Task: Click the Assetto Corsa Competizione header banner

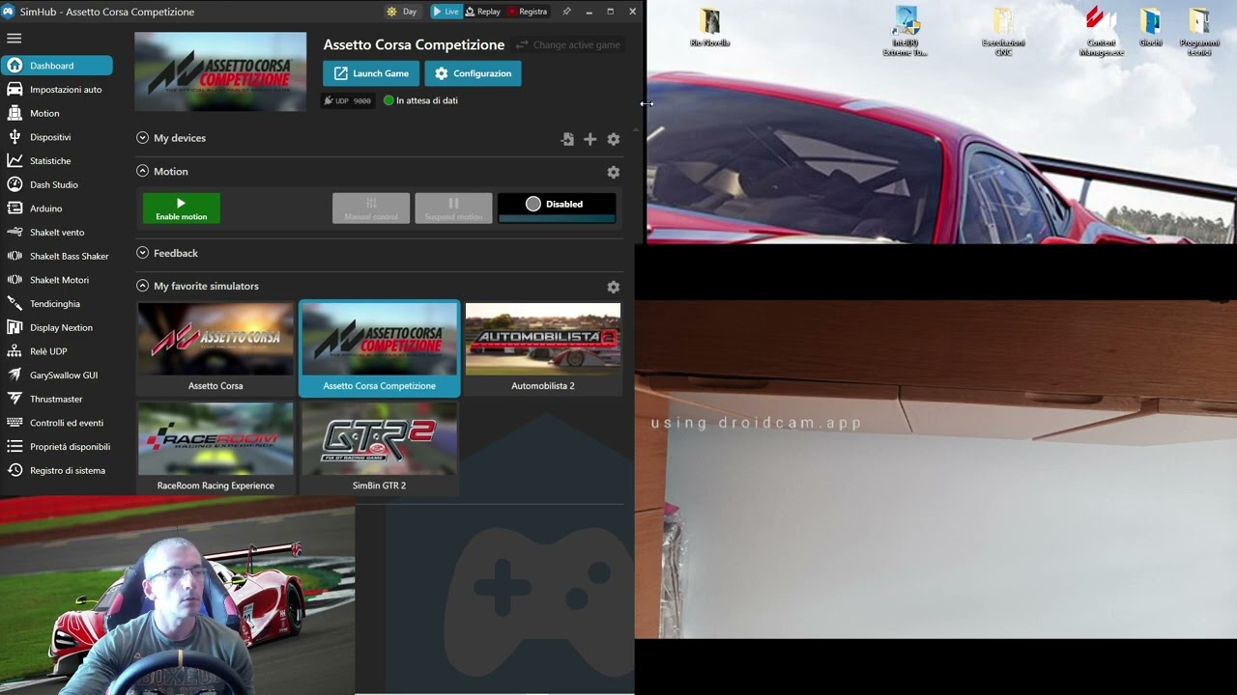Action: coord(220,71)
